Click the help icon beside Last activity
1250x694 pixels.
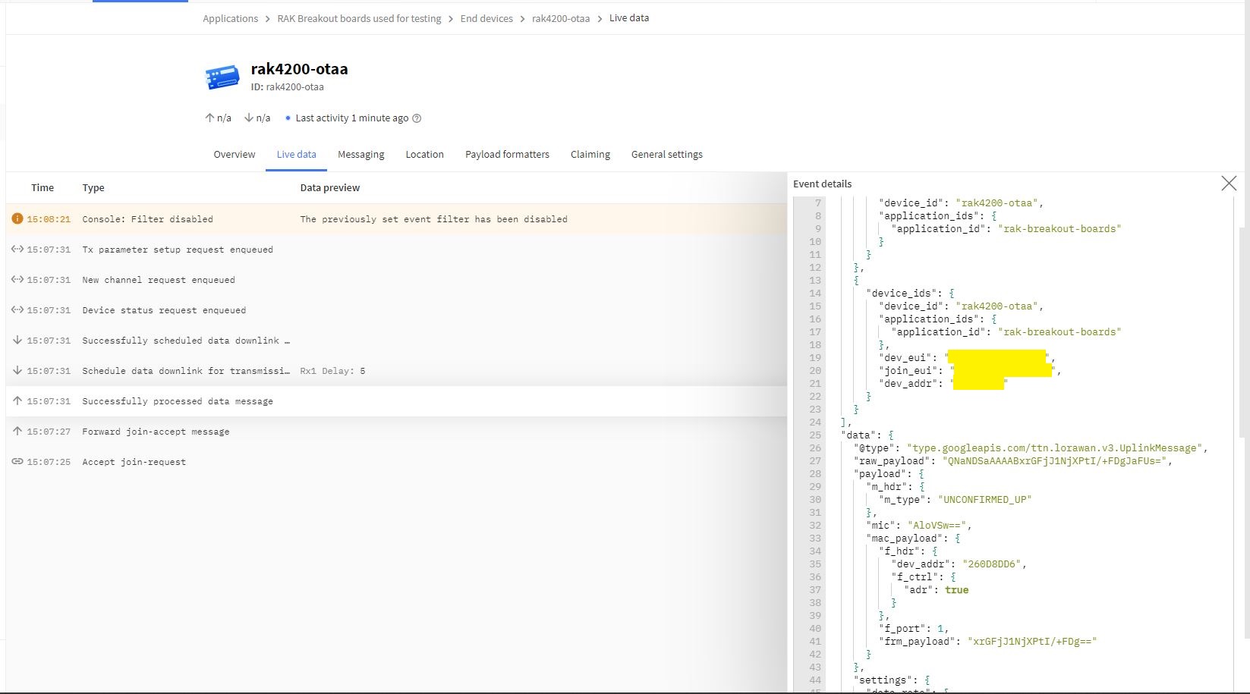(417, 118)
